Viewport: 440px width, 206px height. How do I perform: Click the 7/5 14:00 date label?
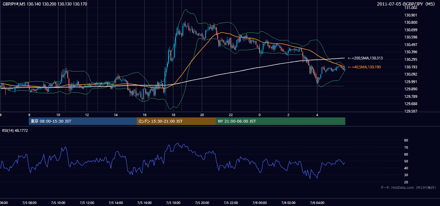(x=116, y=203)
